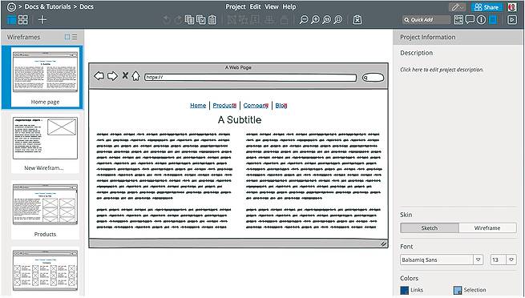Click the Docs & Tutorials breadcrumb link
This screenshot has width=525, height=298.
click(47, 6)
